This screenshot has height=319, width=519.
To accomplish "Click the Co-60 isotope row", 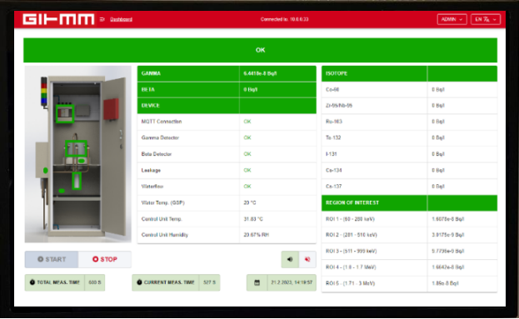I will click(409, 89).
